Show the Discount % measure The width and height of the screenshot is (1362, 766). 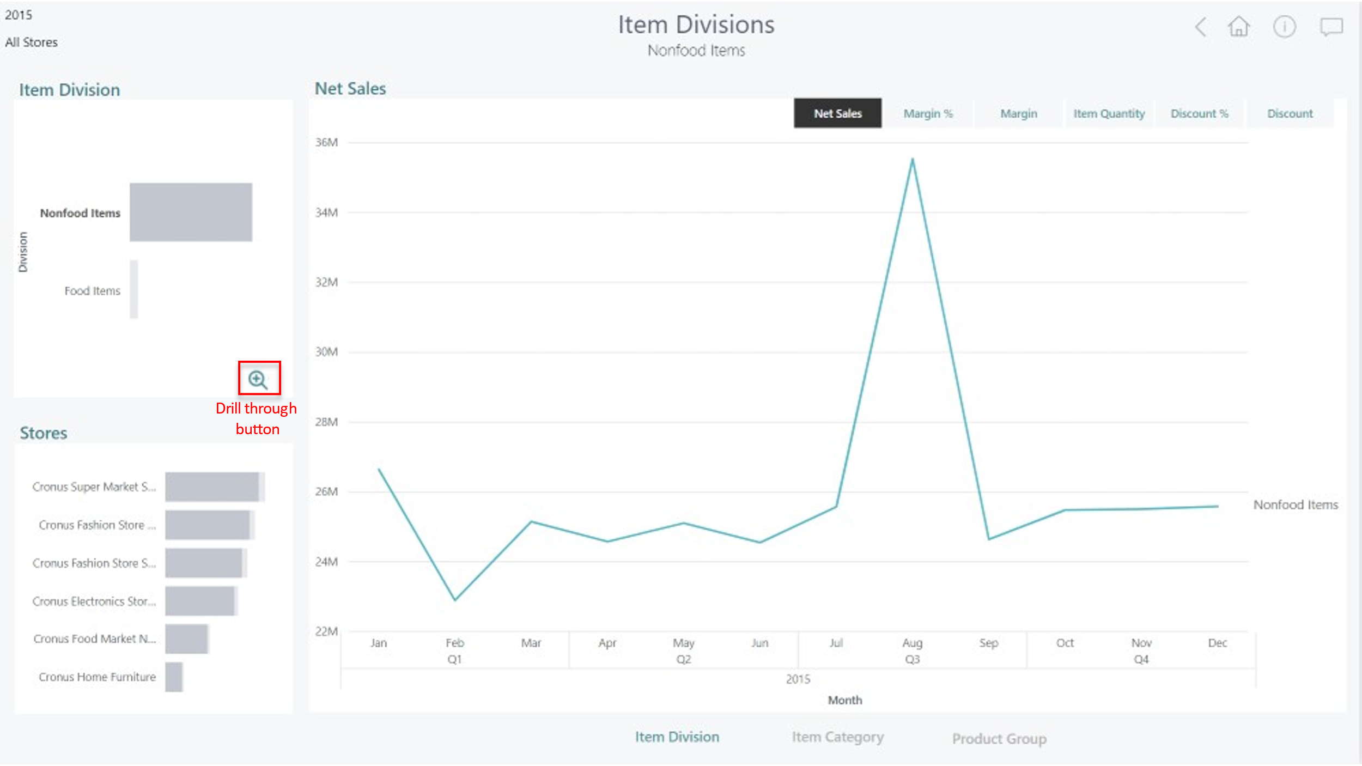(x=1199, y=113)
